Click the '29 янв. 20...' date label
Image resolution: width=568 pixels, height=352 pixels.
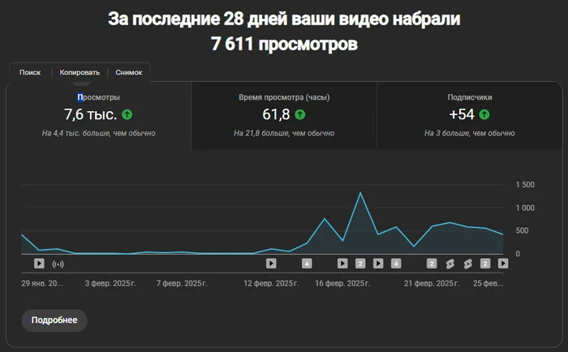coord(42,283)
